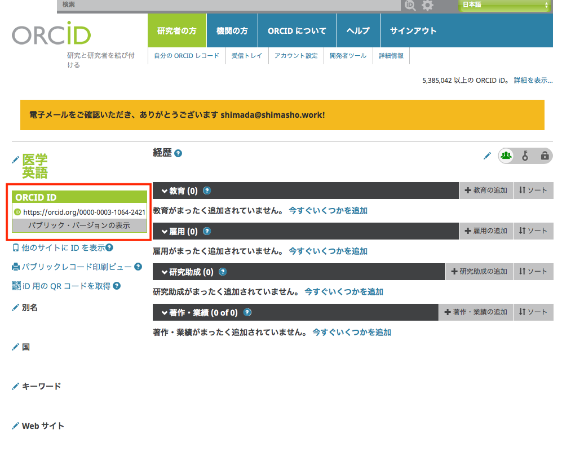The image size is (562, 452).
Task: Open 詳細情報 submenu item
Action: click(391, 56)
